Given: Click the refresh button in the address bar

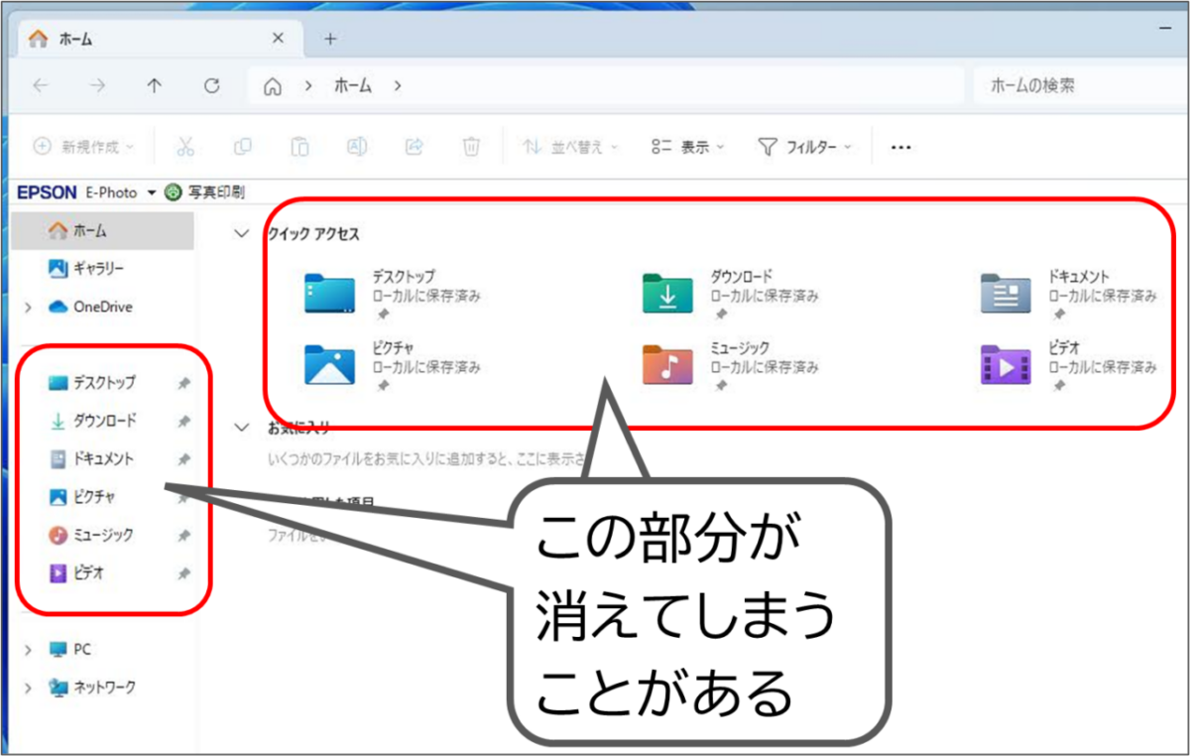Looking at the screenshot, I should click(211, 85).
